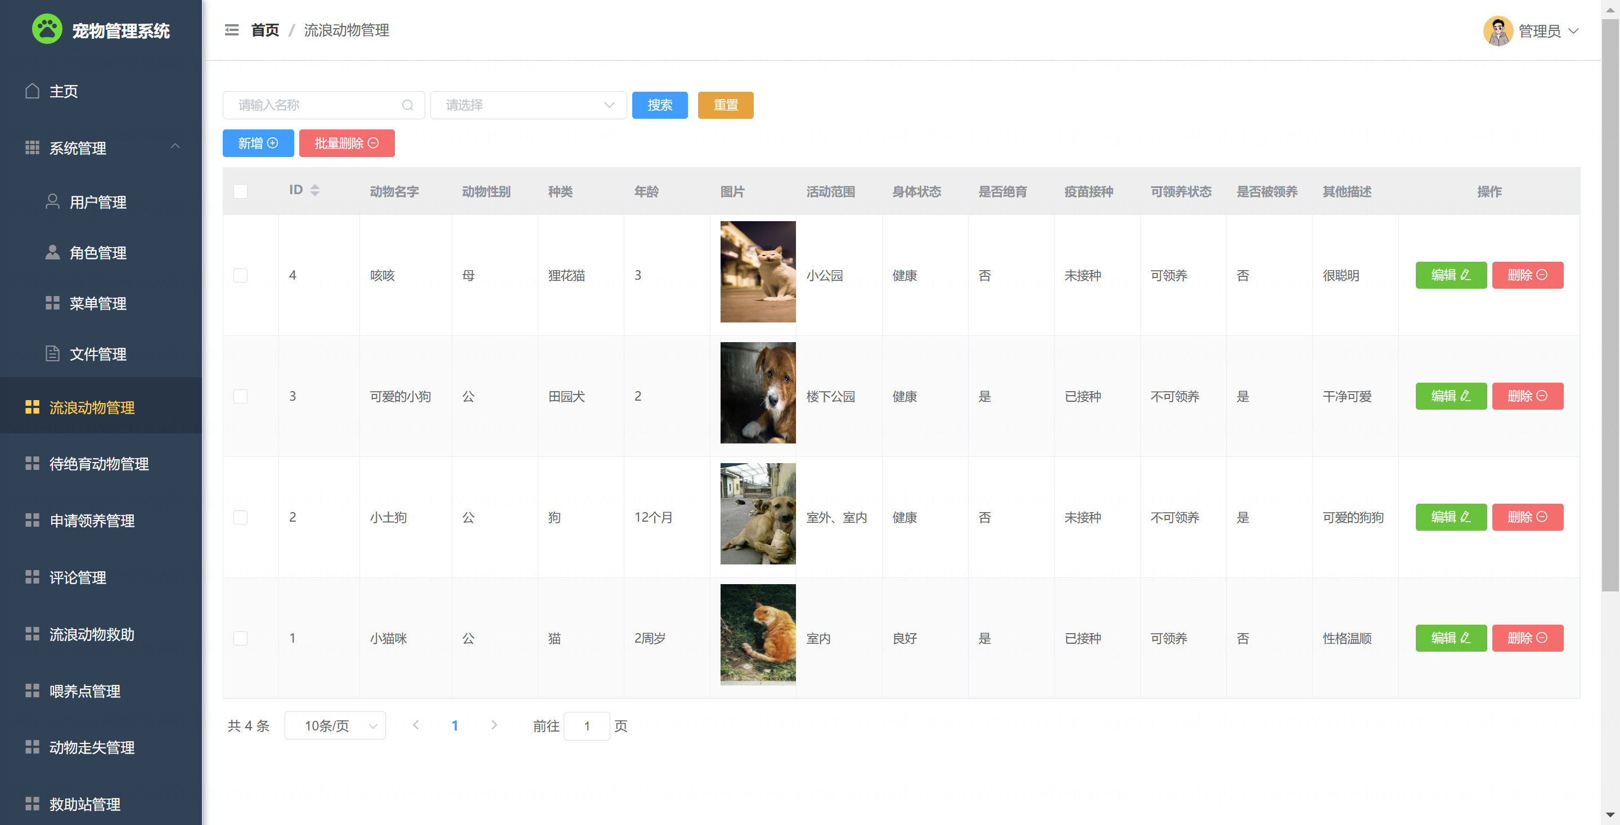1620x825 pixels.
Task: Open the 请选择 dropdown filter
Action: [528, 105]
